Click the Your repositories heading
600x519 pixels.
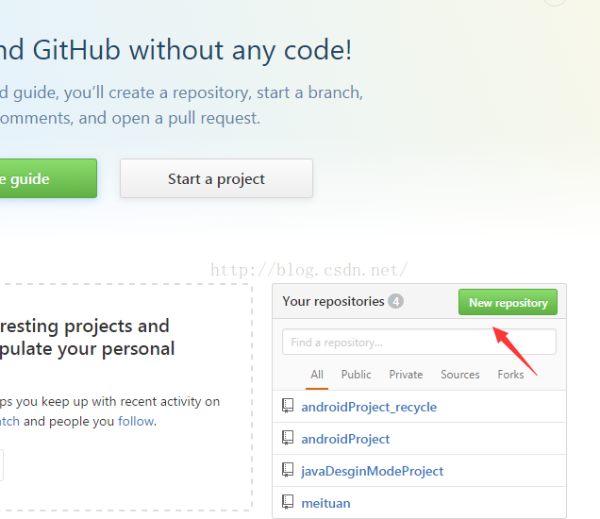point(333,301)
